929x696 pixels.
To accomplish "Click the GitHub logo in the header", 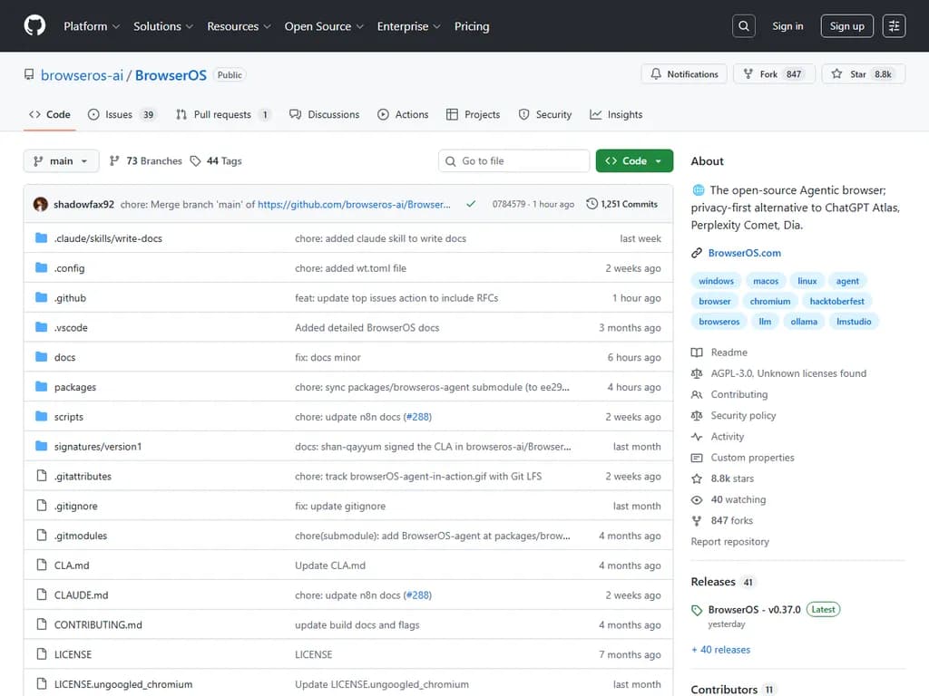I will pyautogui.click(x=34, y=25).
